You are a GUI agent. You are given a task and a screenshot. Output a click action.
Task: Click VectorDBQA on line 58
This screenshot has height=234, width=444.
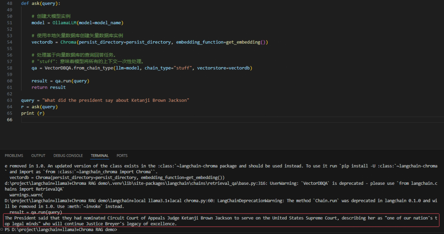(x=58, y=68)
